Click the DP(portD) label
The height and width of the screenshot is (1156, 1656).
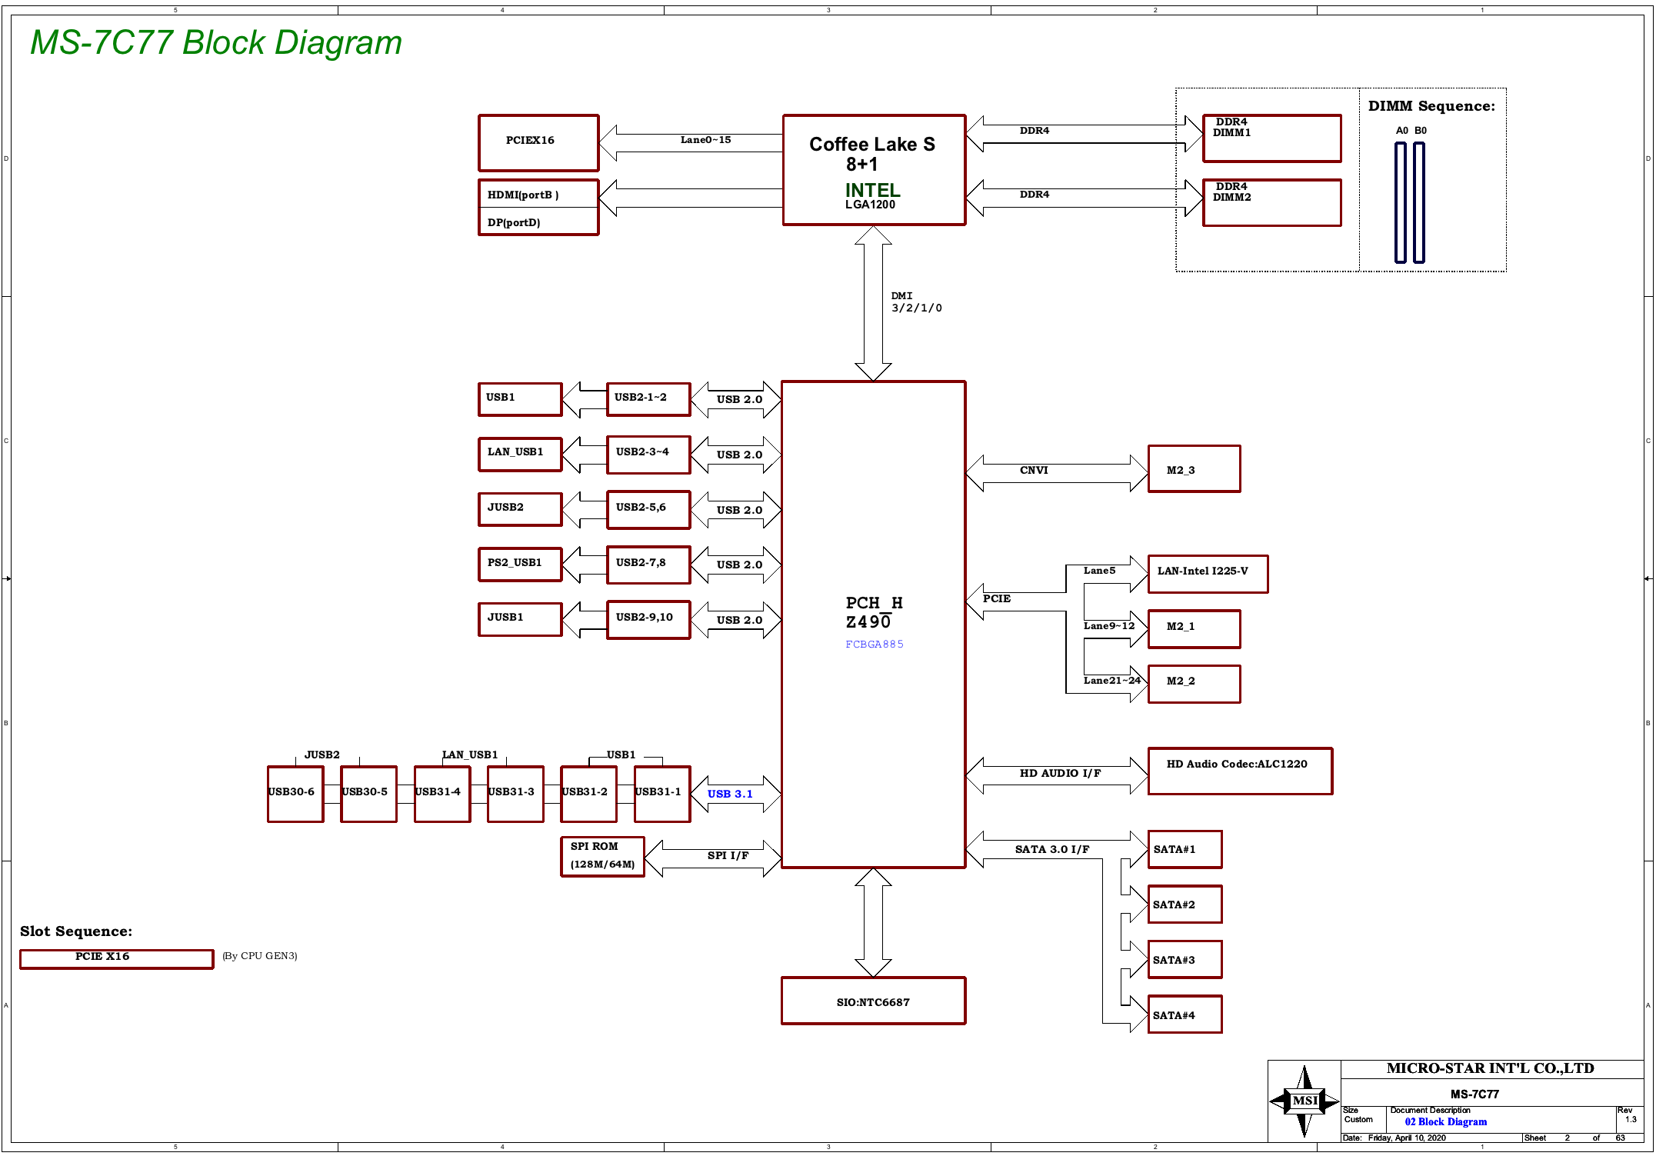[x=514, y=222]
